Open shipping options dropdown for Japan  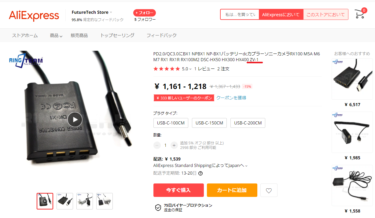click(x=246, y=166)
